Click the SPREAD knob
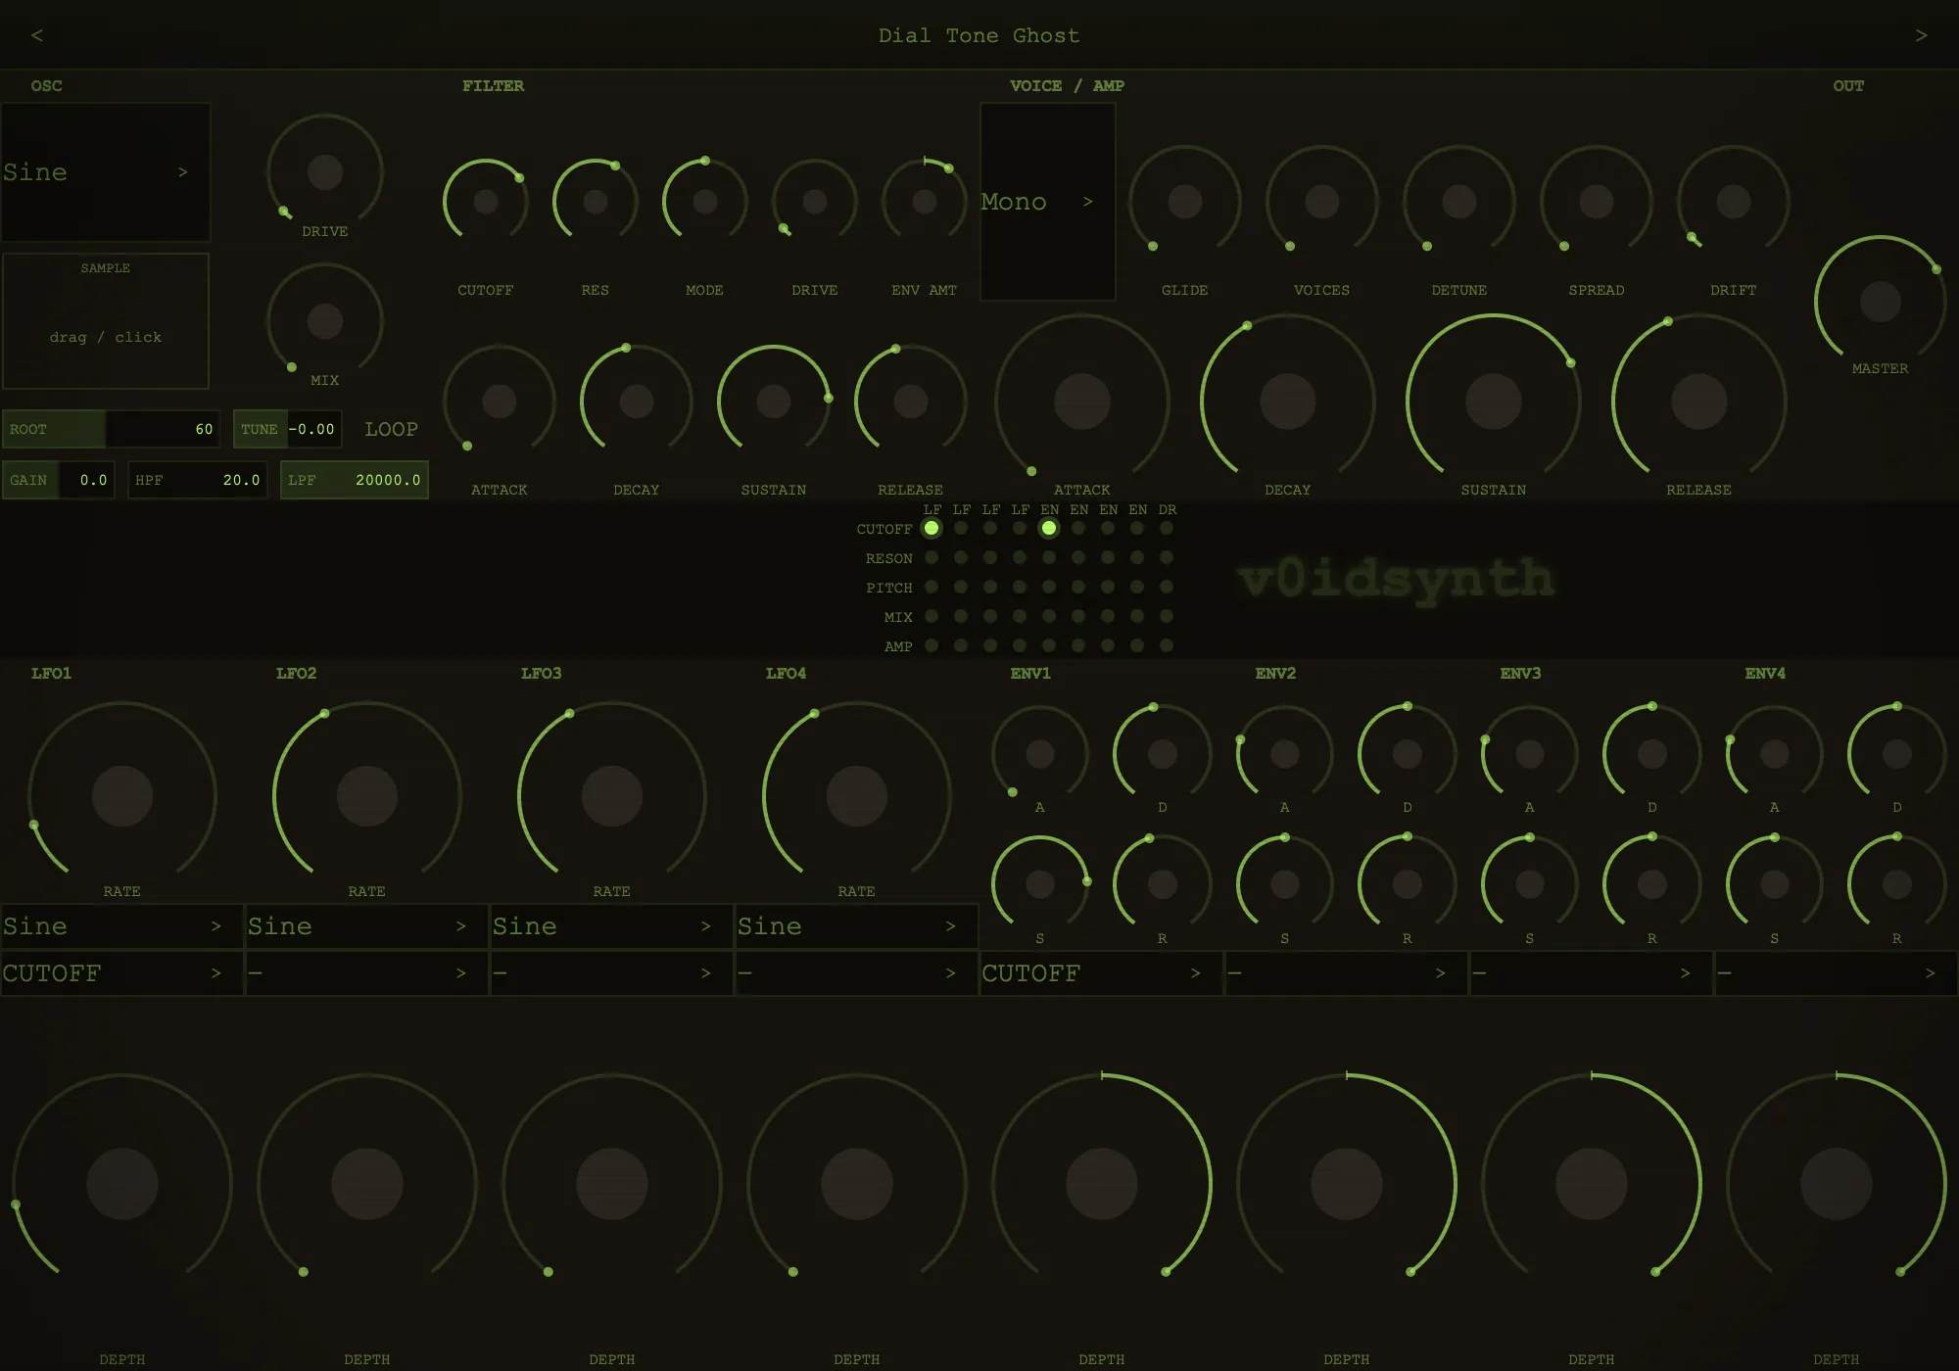 [1597, 202]
